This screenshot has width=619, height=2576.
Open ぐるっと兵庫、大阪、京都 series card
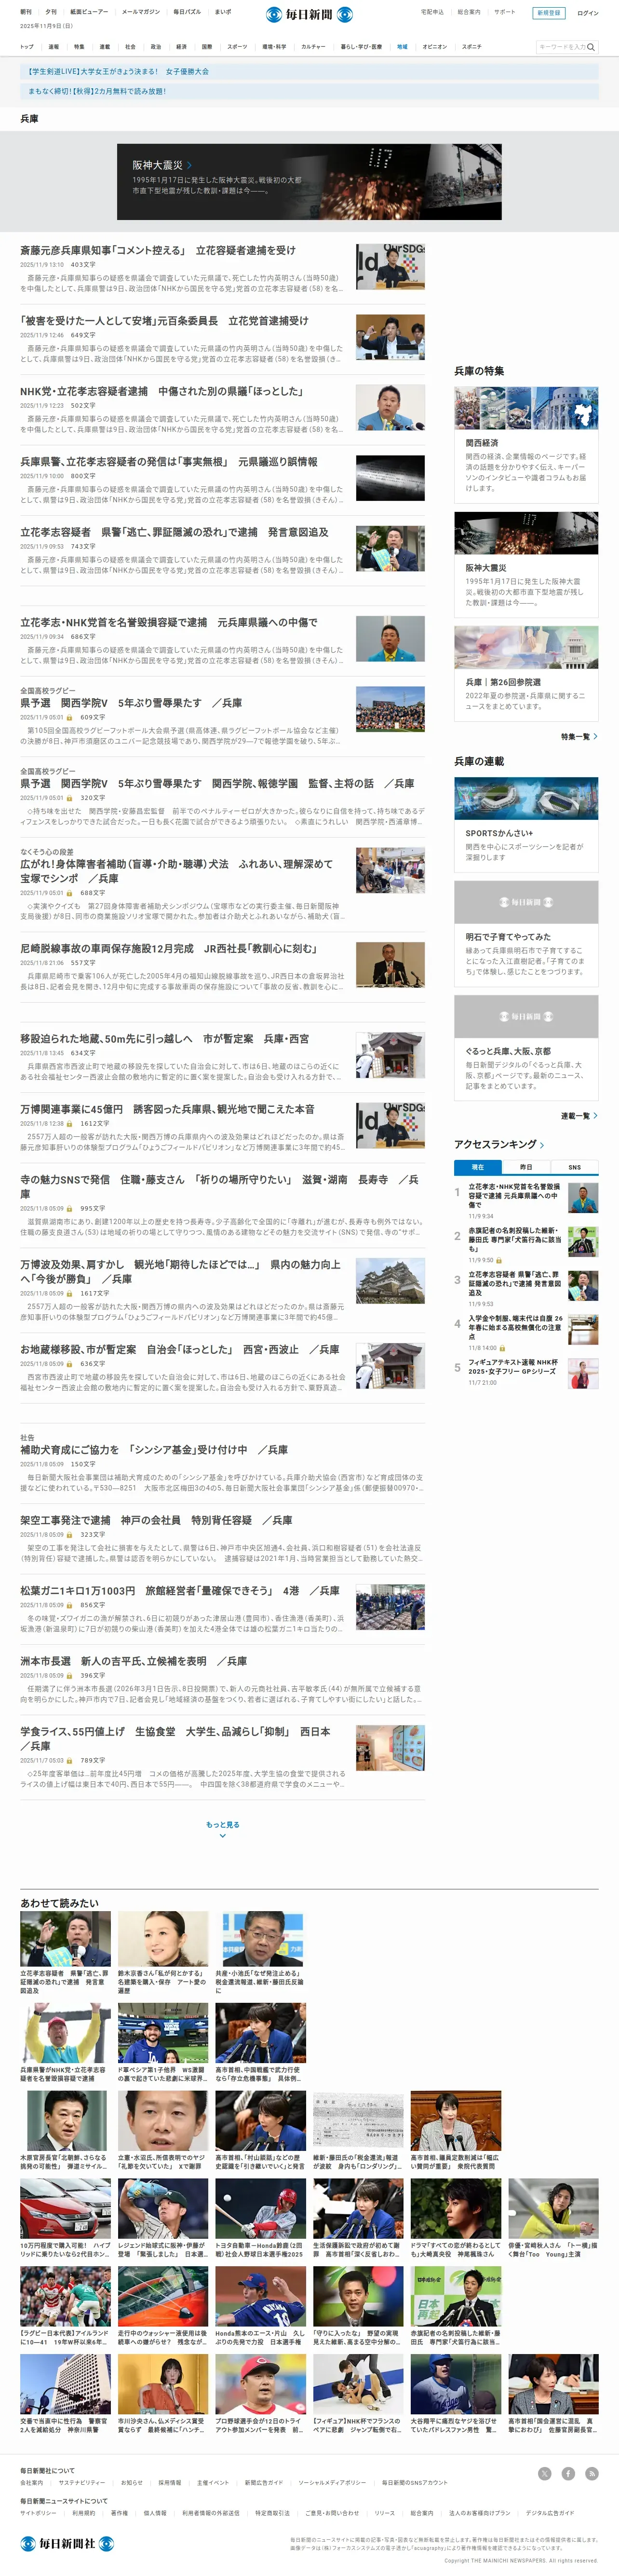point(526,1048)
